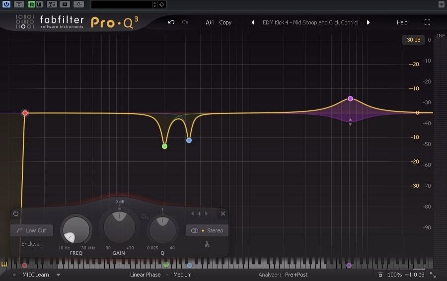Image resolution: width=447 pixels, height=281 pixels.
Task: Open the host preset management diamond icon
Action: tap(161, 4)
